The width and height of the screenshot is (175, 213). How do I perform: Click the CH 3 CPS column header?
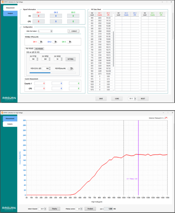[x=161, y=14]
